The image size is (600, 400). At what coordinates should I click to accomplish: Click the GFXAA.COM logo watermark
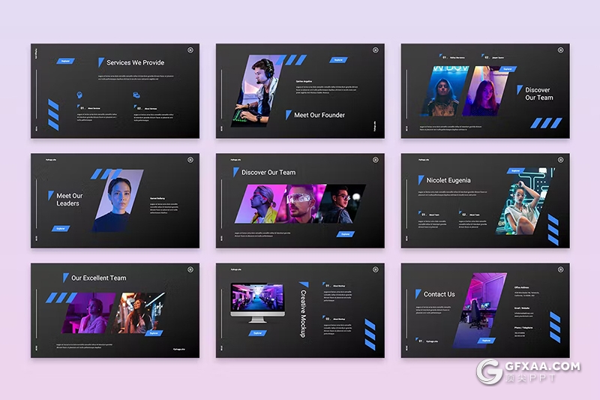click(527, 371)
